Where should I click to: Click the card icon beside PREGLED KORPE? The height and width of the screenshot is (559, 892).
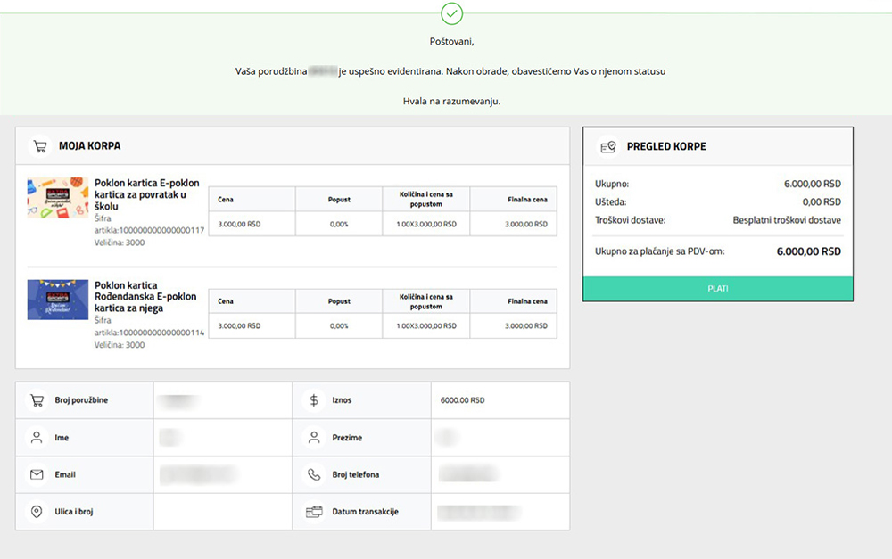[x=608, y=147]
